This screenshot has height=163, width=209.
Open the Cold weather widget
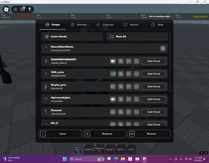(x=12, y=159)
